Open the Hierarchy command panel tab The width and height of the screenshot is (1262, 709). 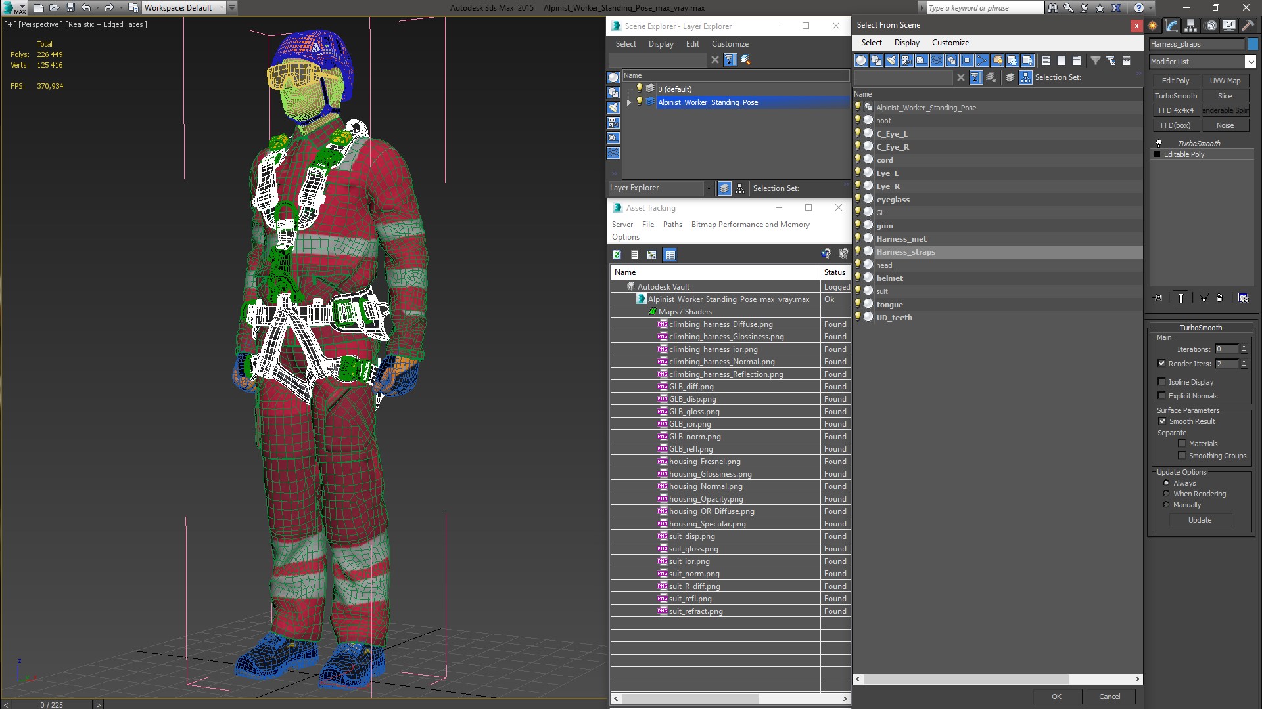click(x=1190, y=26)
